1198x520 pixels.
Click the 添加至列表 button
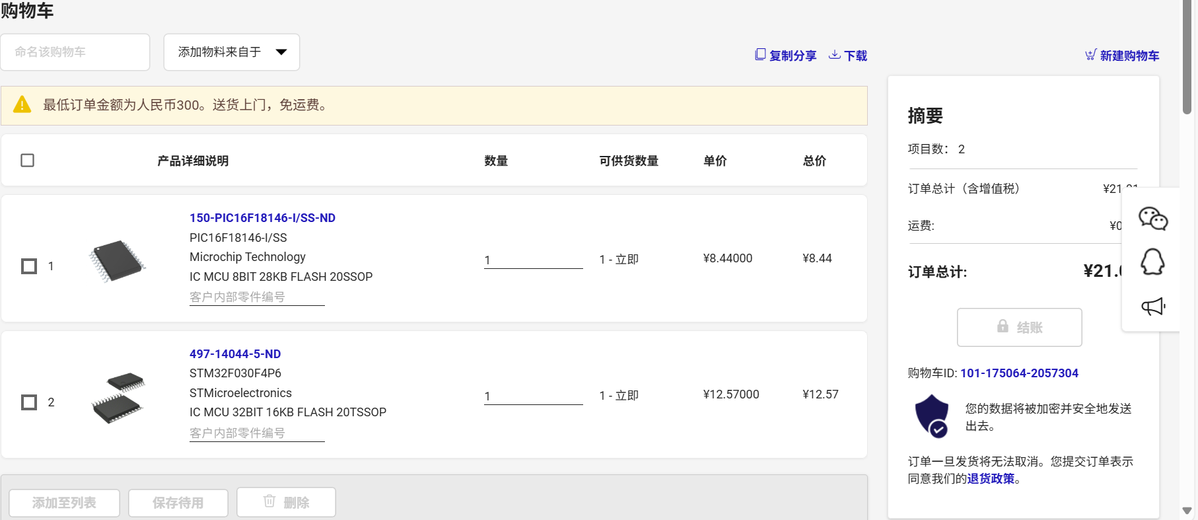[x=64, y=503]
